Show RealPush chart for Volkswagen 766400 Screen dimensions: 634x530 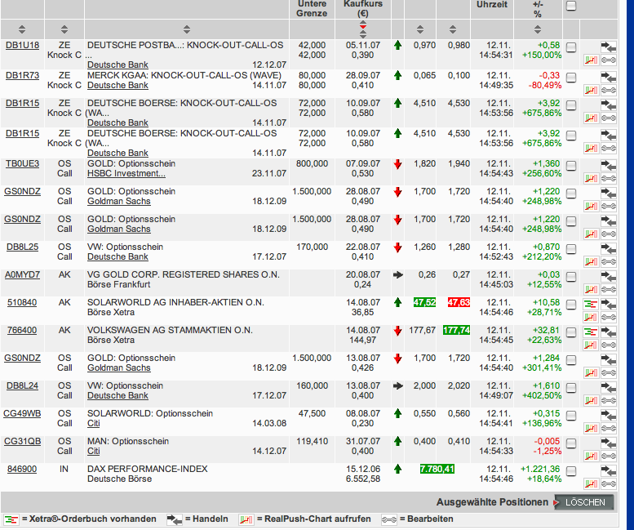tap(591, 345)
